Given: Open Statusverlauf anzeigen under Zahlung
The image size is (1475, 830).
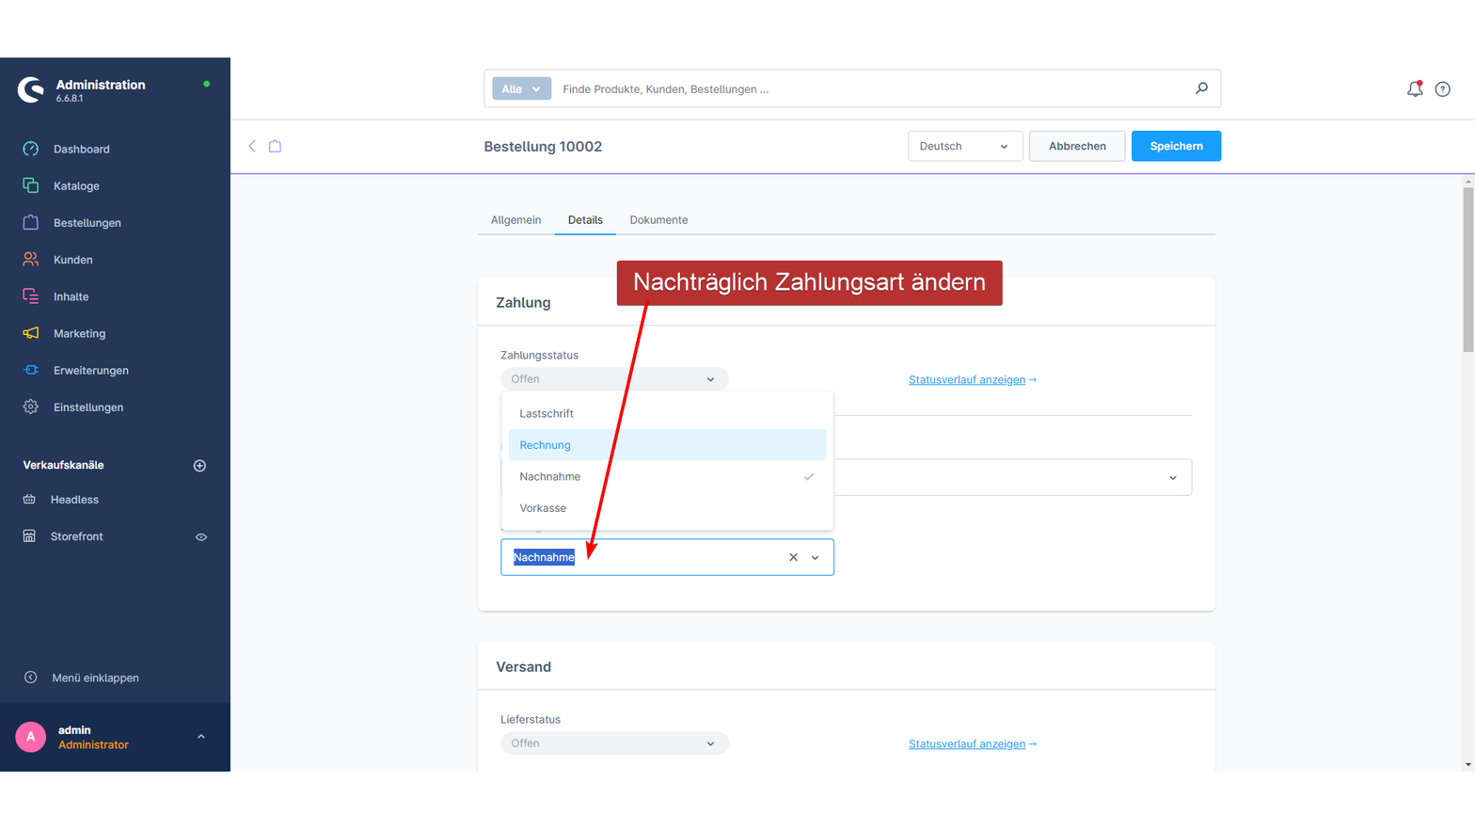Looking at the screenshot, I should 973,380.
